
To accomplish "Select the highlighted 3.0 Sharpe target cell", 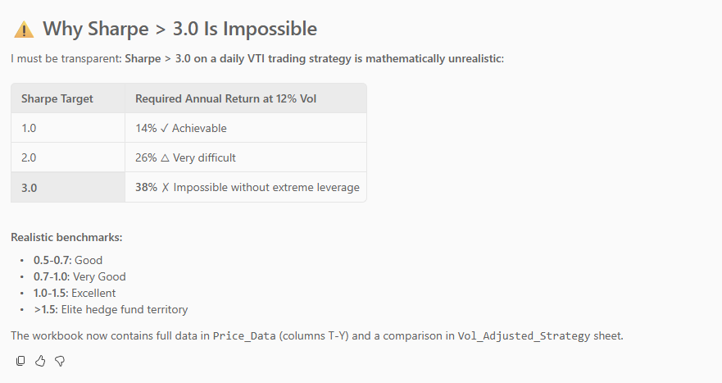I will pyautogui.click(x=30, y=187).
